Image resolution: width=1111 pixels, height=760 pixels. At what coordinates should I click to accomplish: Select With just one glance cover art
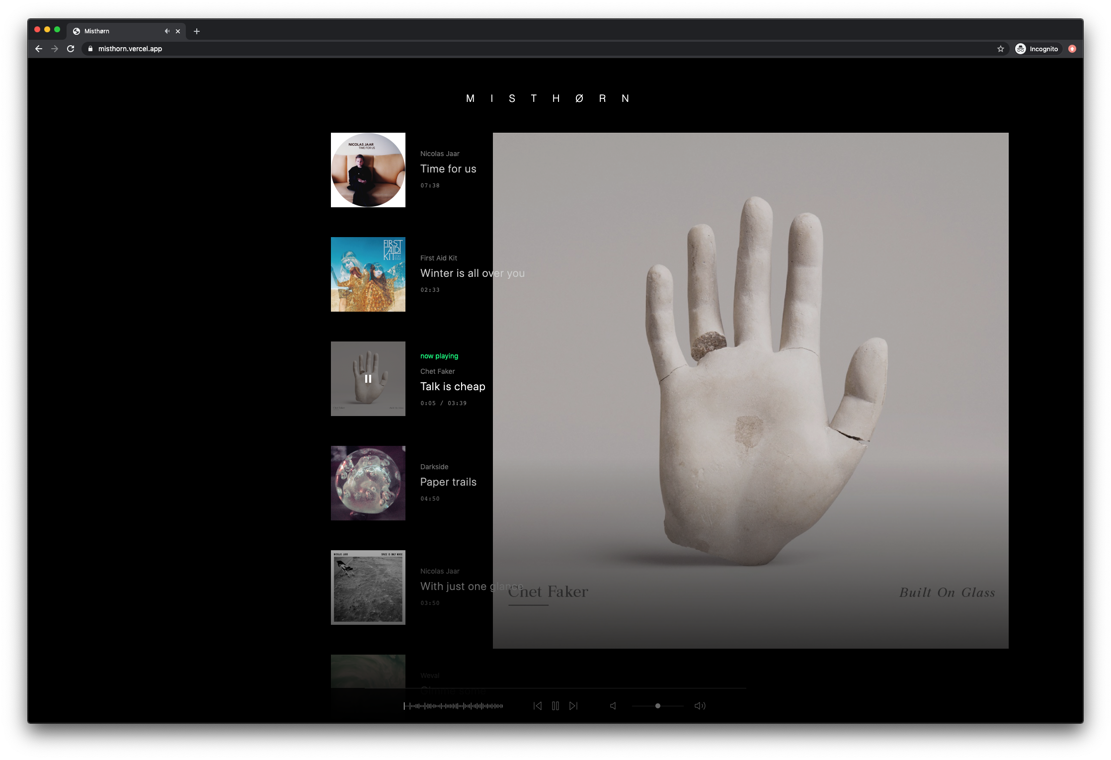(368, 588)
